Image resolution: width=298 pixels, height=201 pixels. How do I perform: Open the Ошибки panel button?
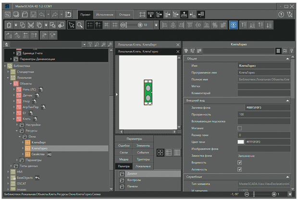(124, 146)
